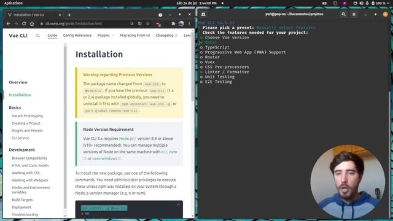Open search in the terminal window
Viewport: 393px width, 221px height.
343,15
